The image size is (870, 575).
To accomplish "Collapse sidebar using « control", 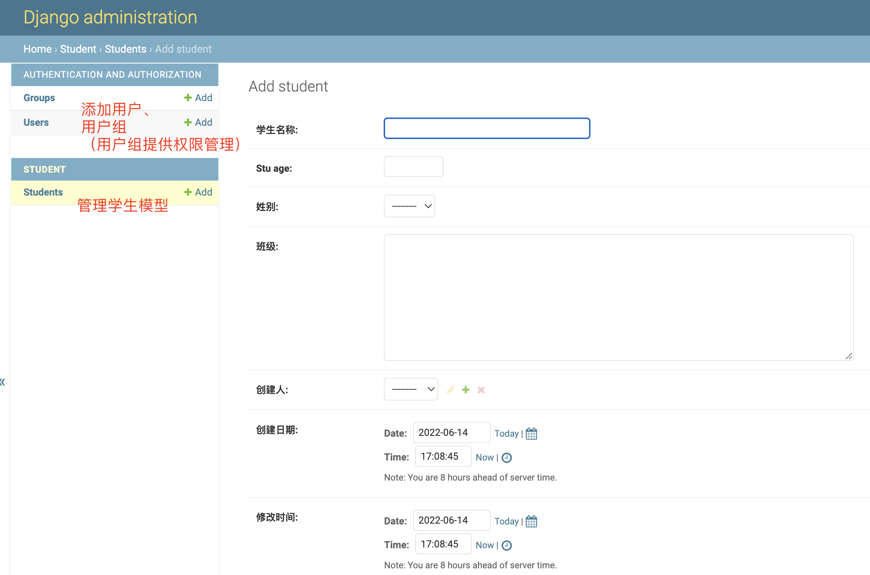I will tap(2, 381).
